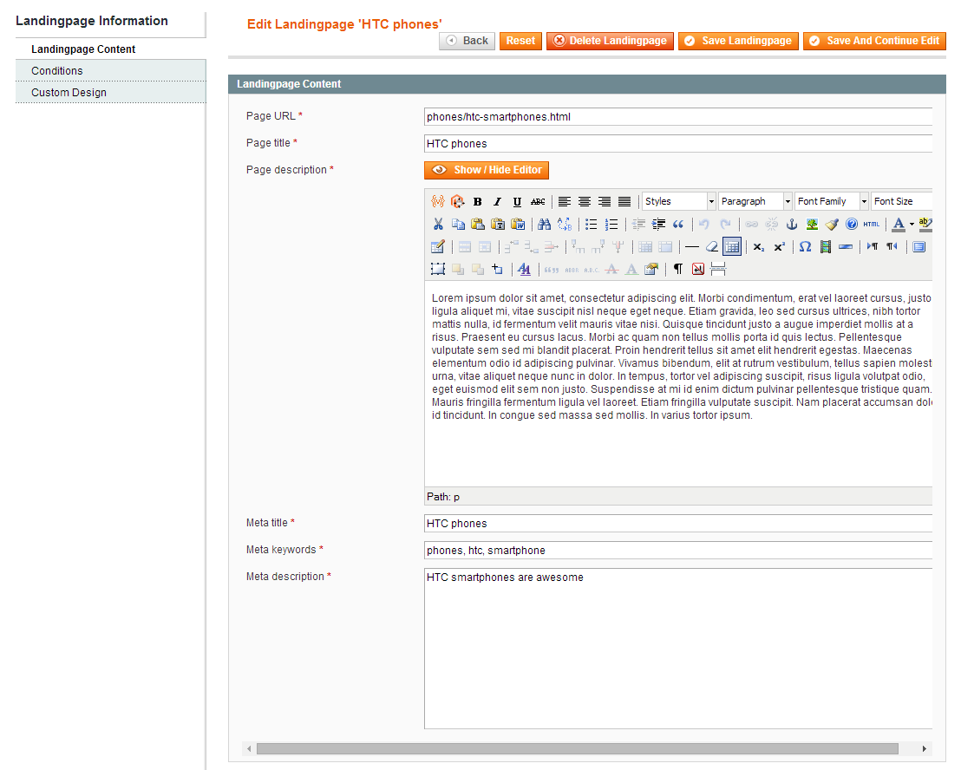The width and height of the screenshot is (961, 770).
Task: Insert a horizontal rule line
Action: [692, 247]
